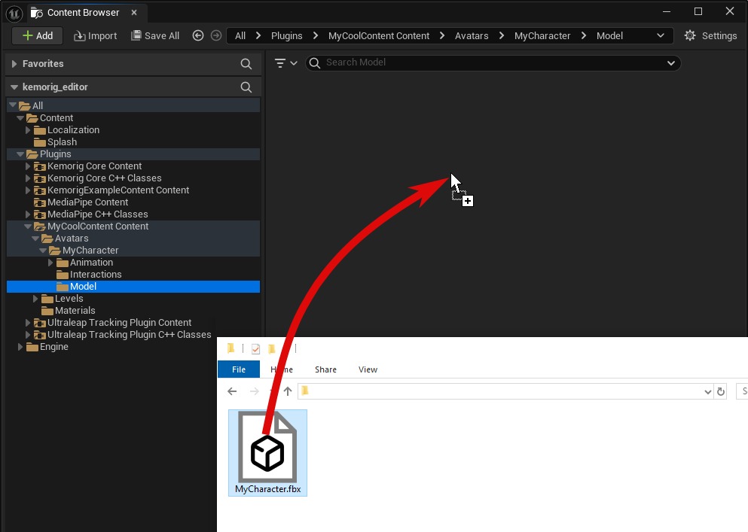This screenshot has height=532, width=748.
Task: Click the search icon beside Favorites
Action: 246,64
